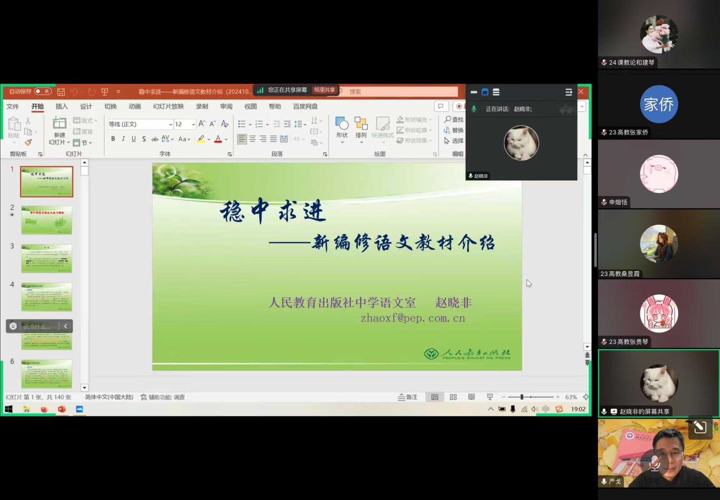720x500 pixels.
Task: Decrease font size icon
Action: (x=213, y=124)
